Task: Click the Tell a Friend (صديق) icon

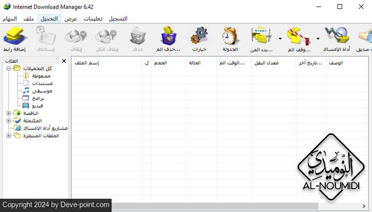Action: [364, 39]
